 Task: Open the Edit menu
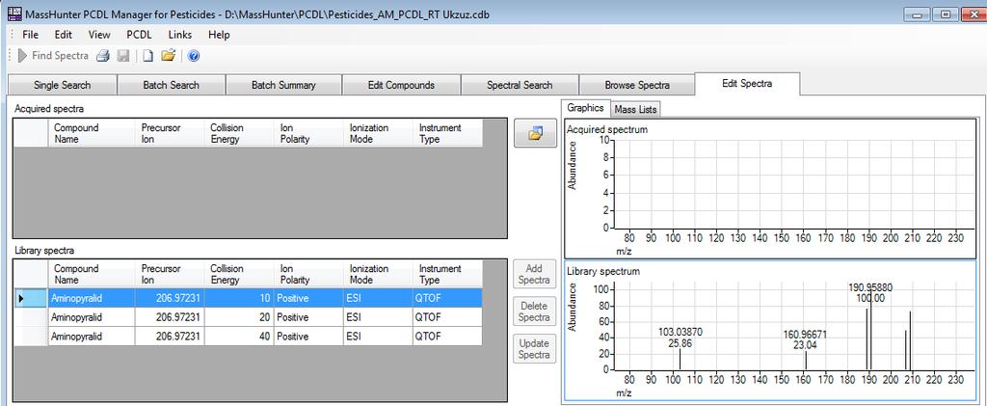click(63, 36)
